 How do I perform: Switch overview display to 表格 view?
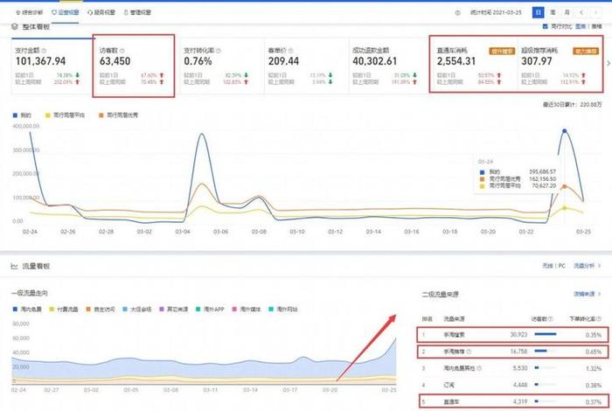pyautogui.click(x=597, y=26)
